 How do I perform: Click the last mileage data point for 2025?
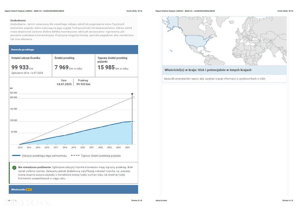tap(132, 121)
